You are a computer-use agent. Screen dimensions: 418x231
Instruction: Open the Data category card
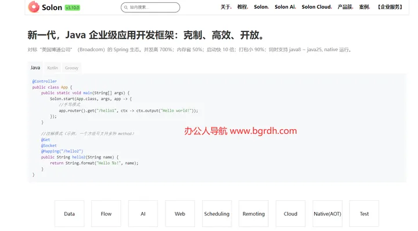tap(69, 214)
